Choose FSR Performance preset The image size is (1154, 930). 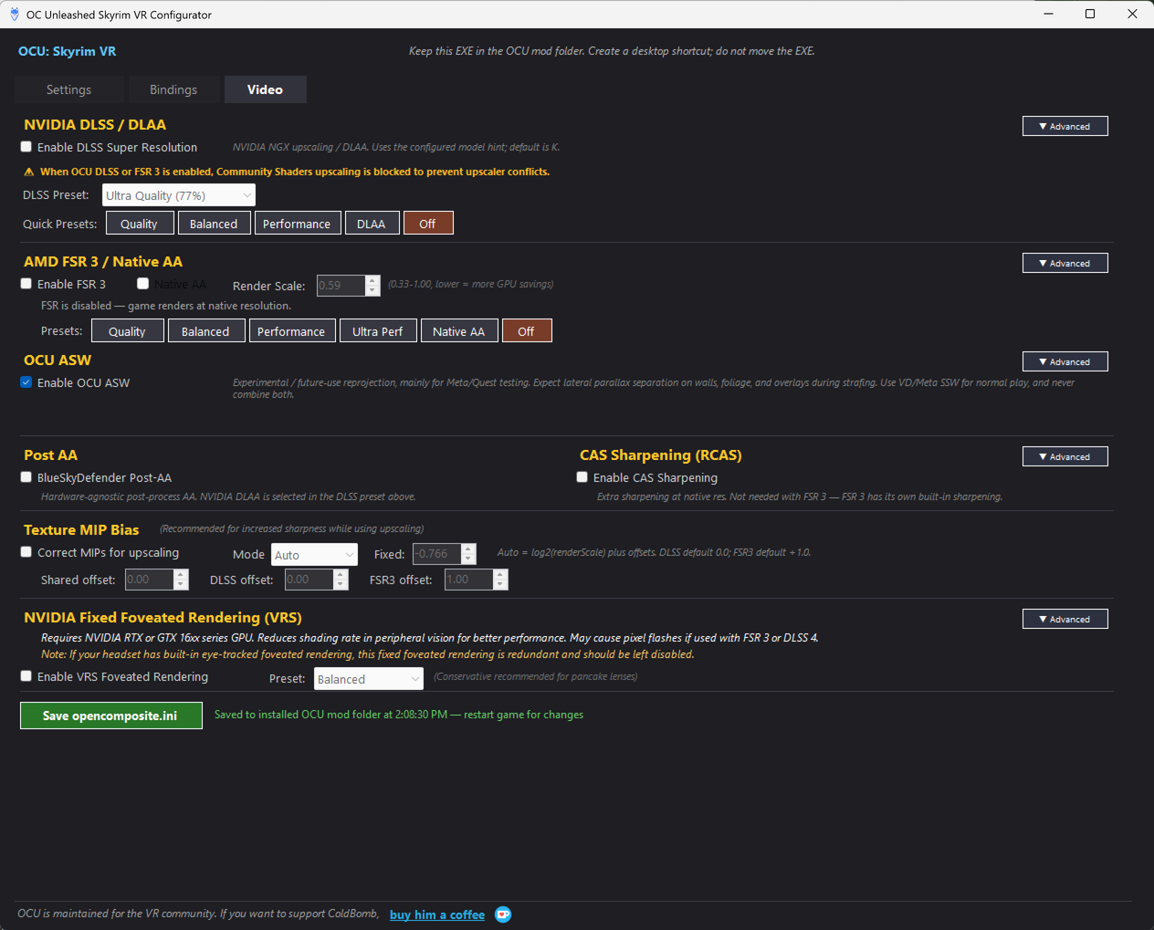coord(291,331)
